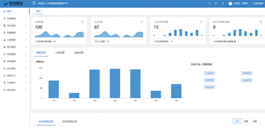Click info icon on 设备数量 card
Image resolution: width=265 pixels, height=132 pixels.
[82, 22]
